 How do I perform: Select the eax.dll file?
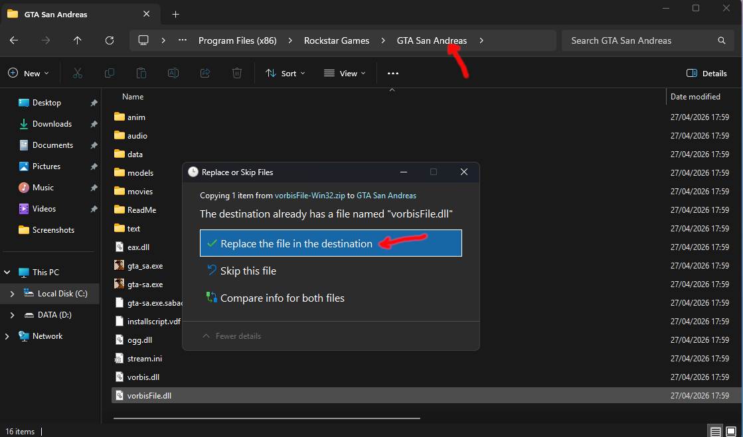point(132,247)
